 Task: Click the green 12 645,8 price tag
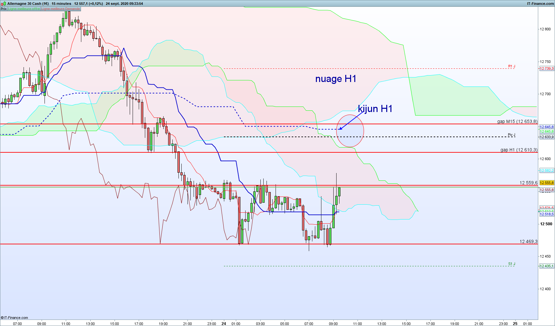(x=547, y=131)
